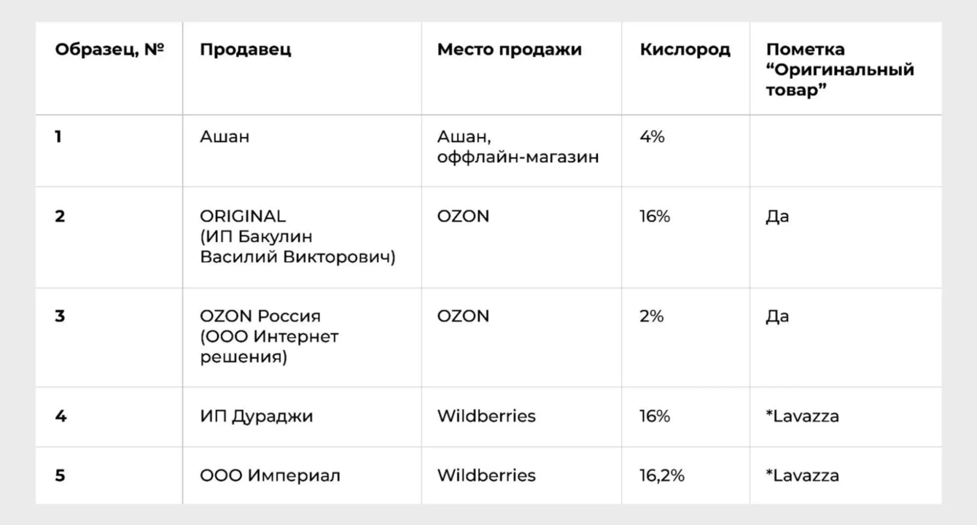This screenshot has height=525, width=977.
Task: Select the "ООО Империал" seller cell
Action: 270,475
